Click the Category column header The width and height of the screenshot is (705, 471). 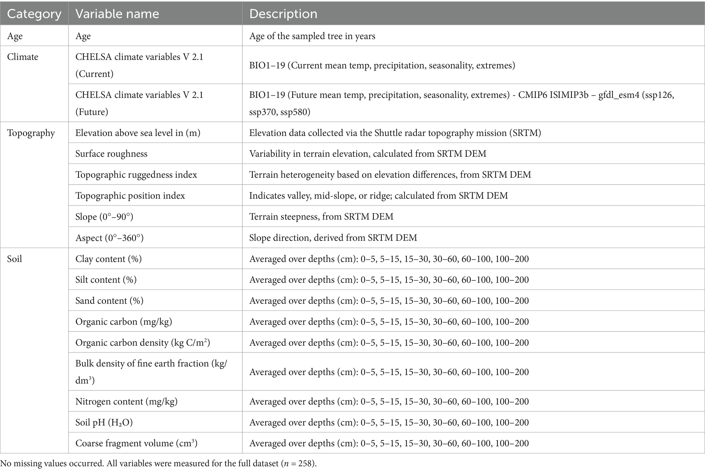[x=34, y=14]
